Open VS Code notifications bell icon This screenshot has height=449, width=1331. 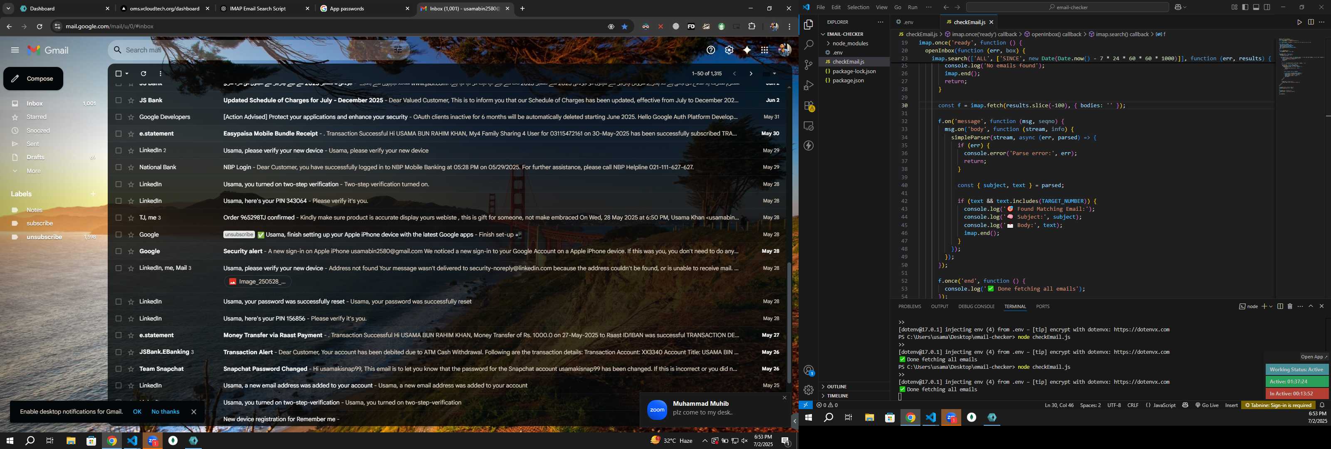click(1322, 406)
